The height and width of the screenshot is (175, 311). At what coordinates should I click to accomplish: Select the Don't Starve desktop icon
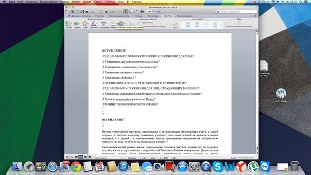(x=281, y=95)
